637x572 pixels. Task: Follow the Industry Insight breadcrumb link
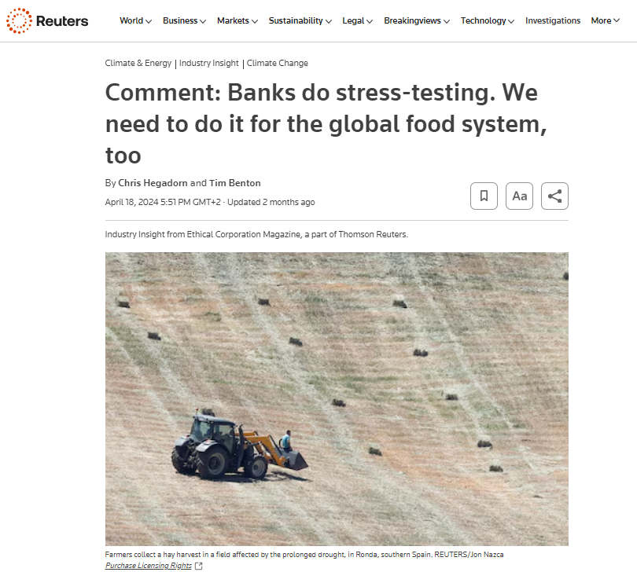click(209, 64)
